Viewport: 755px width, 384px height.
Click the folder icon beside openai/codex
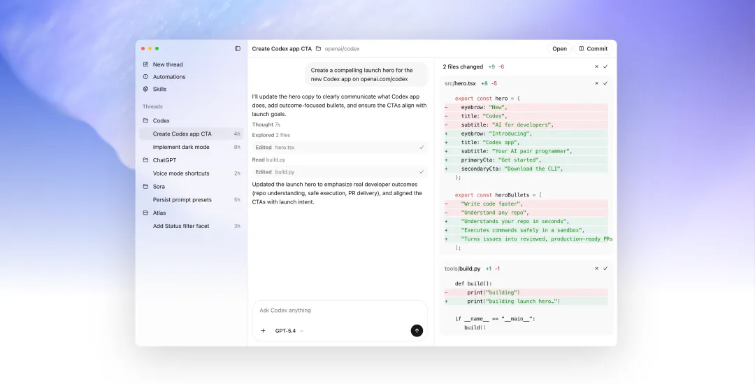coord(319,49)
